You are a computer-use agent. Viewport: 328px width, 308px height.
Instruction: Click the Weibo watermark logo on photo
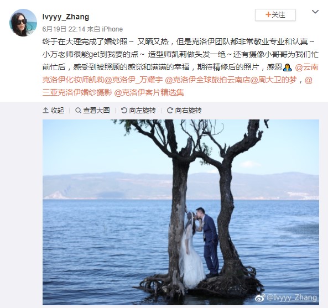click(x=260, y=297)
